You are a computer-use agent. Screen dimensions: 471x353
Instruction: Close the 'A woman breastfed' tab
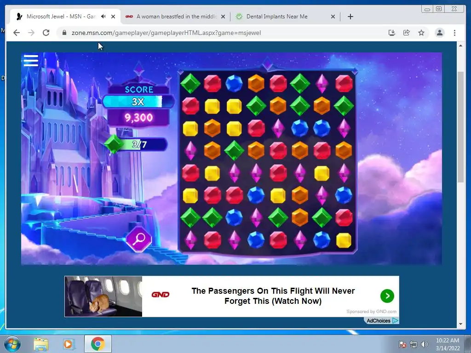point(223,17)
